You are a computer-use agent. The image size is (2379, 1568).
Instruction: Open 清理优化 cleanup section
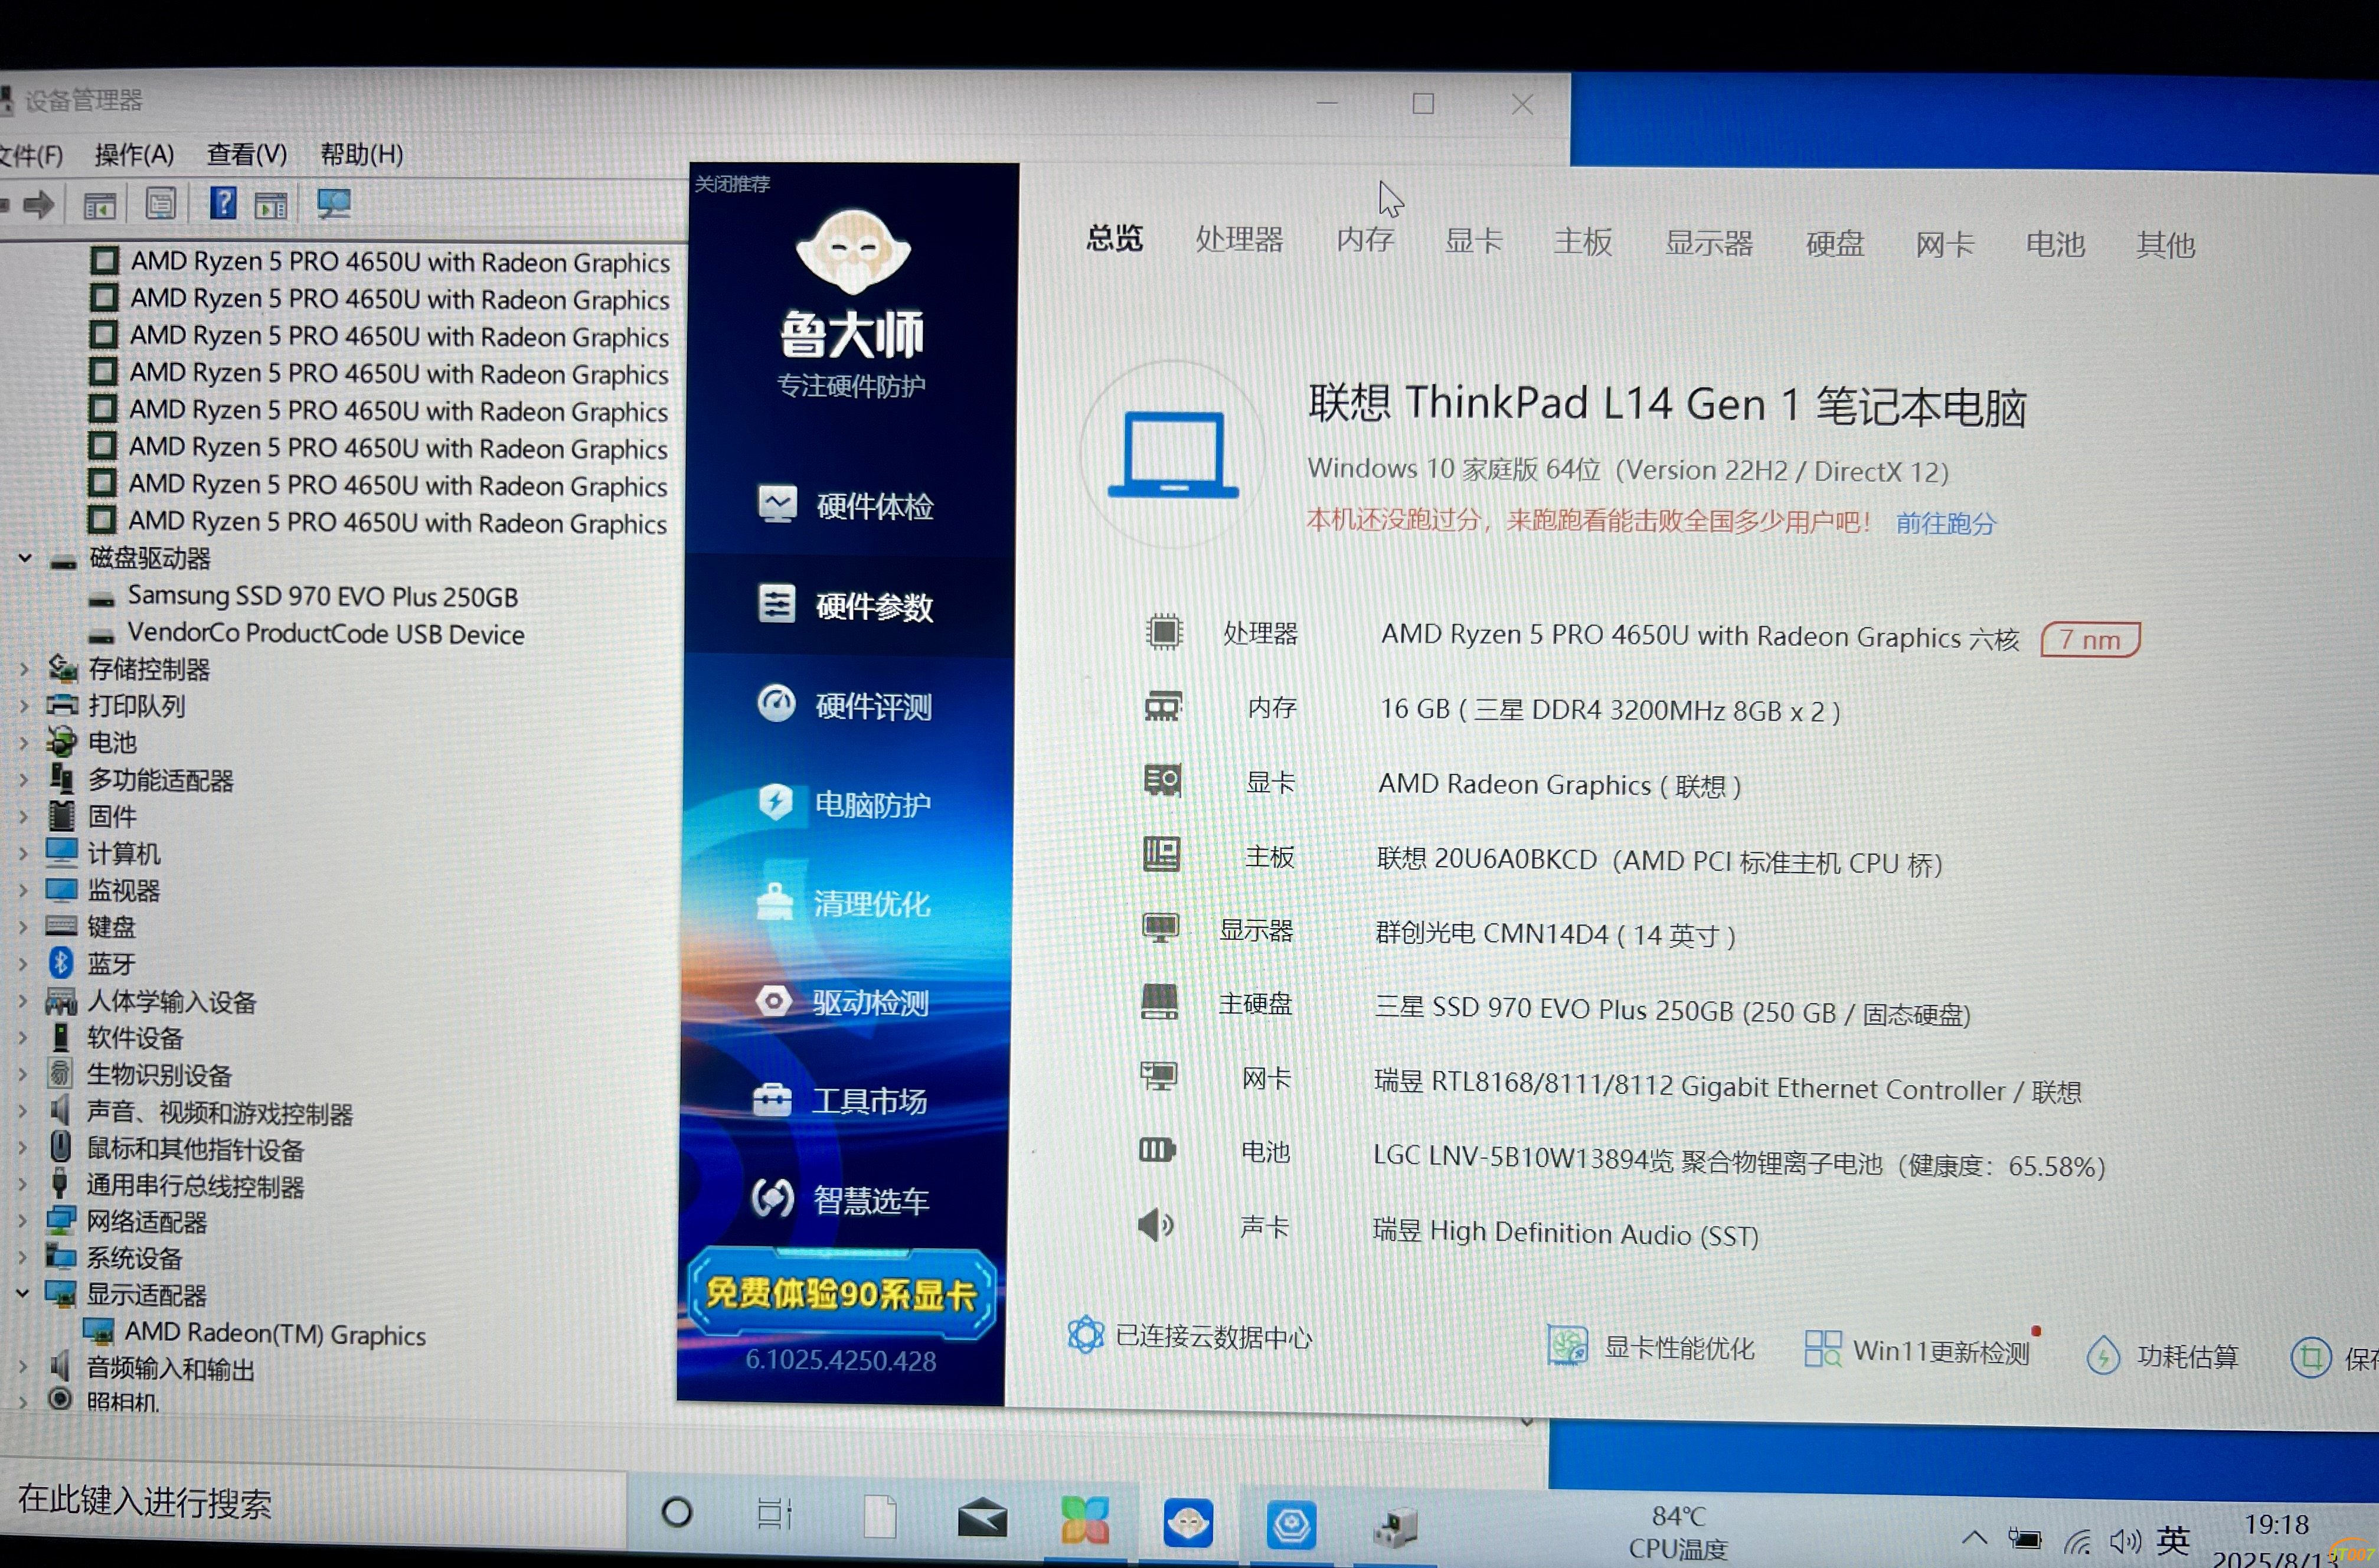(844, 903)
